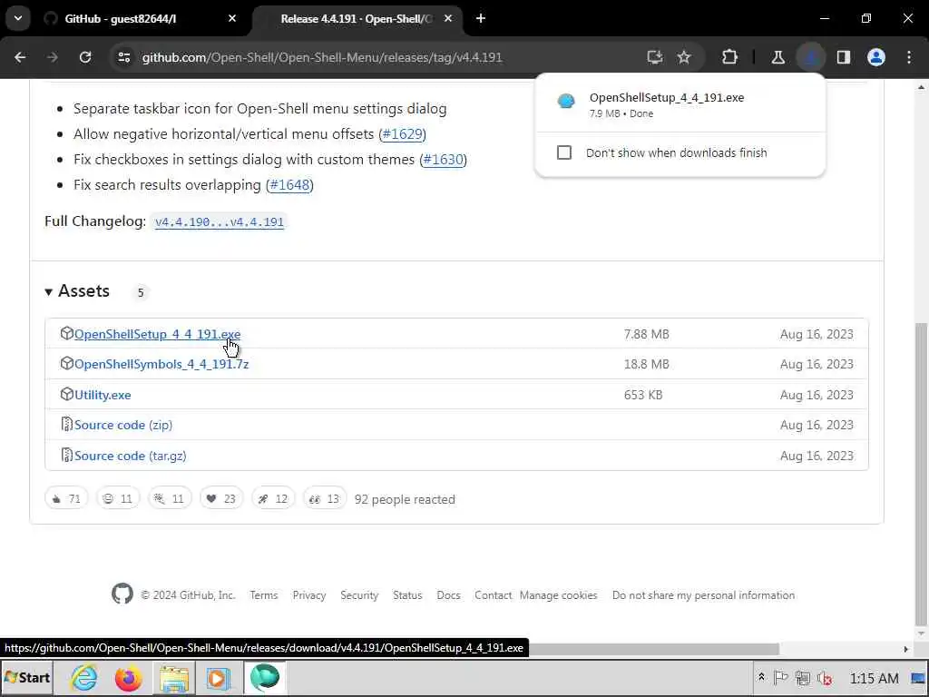929x697 pixels.
Task: Download OpenShellSetup_4_4_191.exe asset
Action: [157, 334]
